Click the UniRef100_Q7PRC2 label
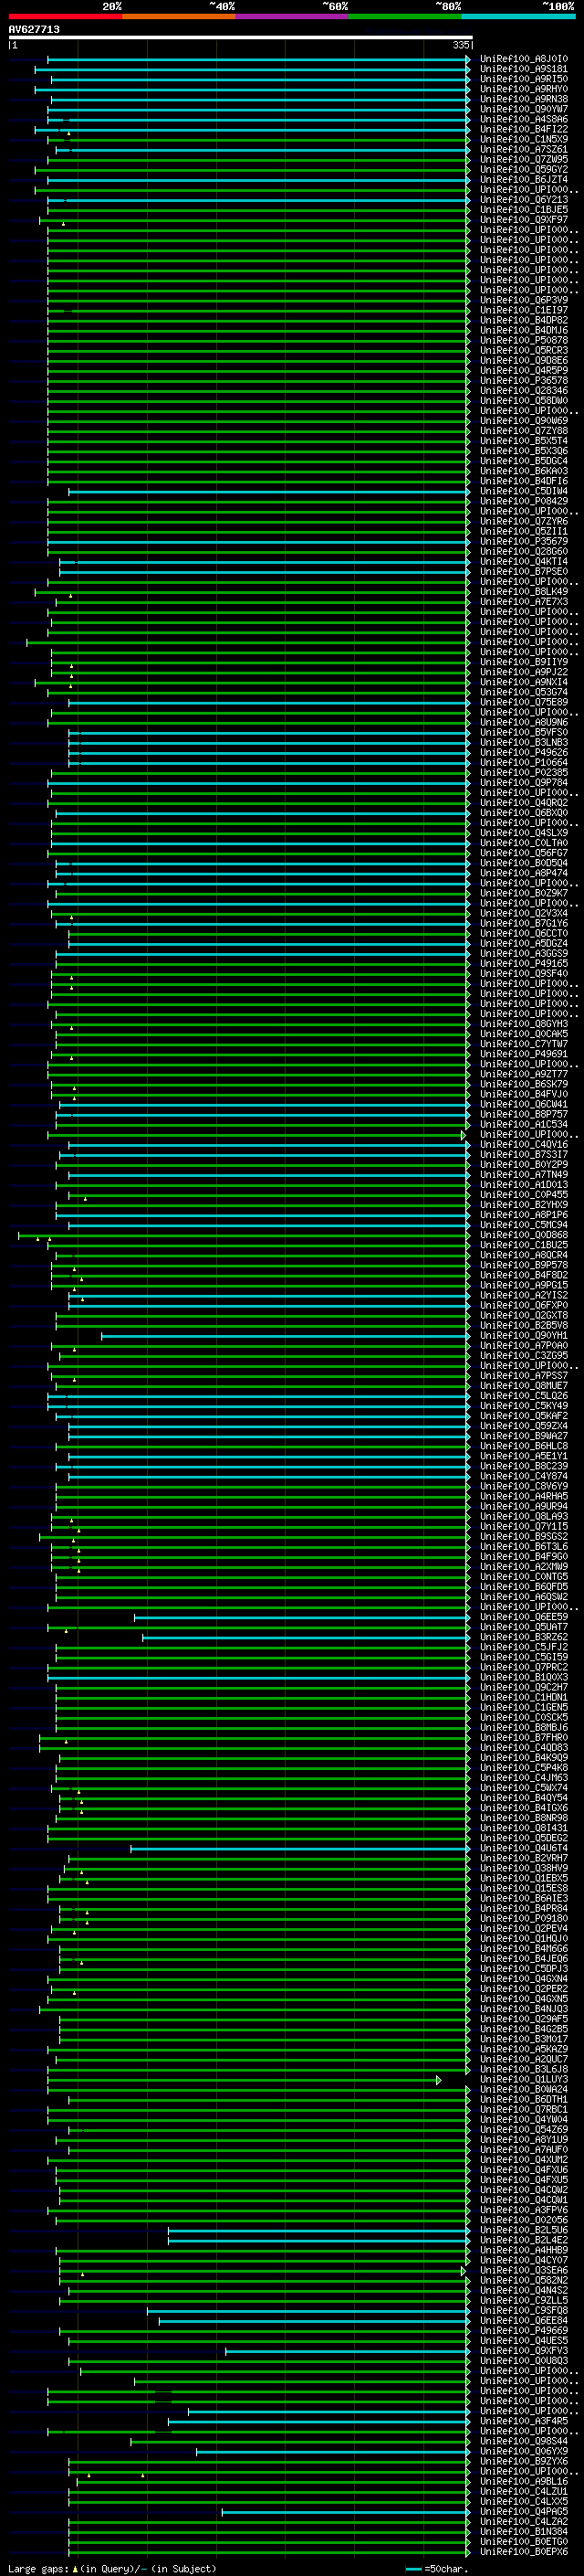The width and height of the screenshot is (584, 2576). point(523,1667)
